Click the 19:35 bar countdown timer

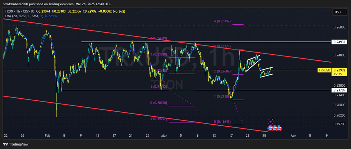click(337, 74)
